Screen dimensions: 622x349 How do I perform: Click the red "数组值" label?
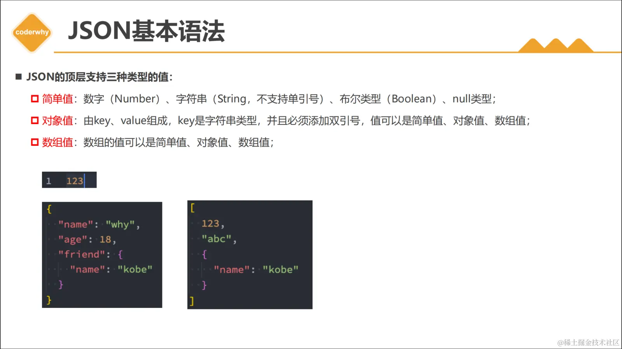pyautogui.click(x=58, y=142)
